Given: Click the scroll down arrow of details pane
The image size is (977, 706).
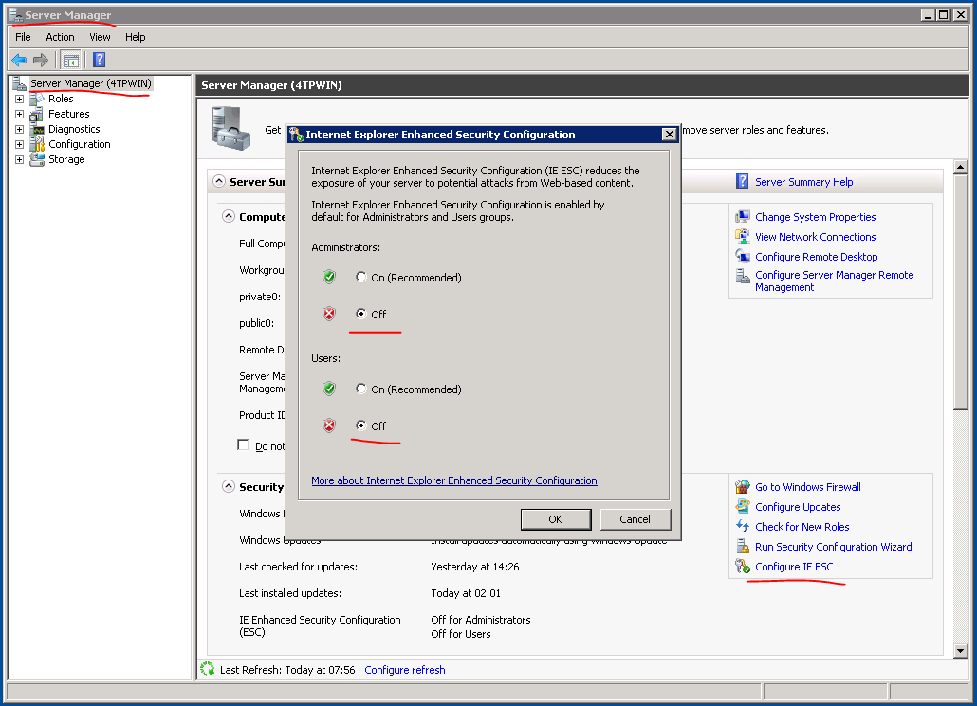Looking at the screenshot, I should point(960,651).
